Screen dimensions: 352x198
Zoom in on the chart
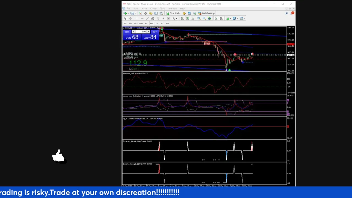tap(199, 18)
